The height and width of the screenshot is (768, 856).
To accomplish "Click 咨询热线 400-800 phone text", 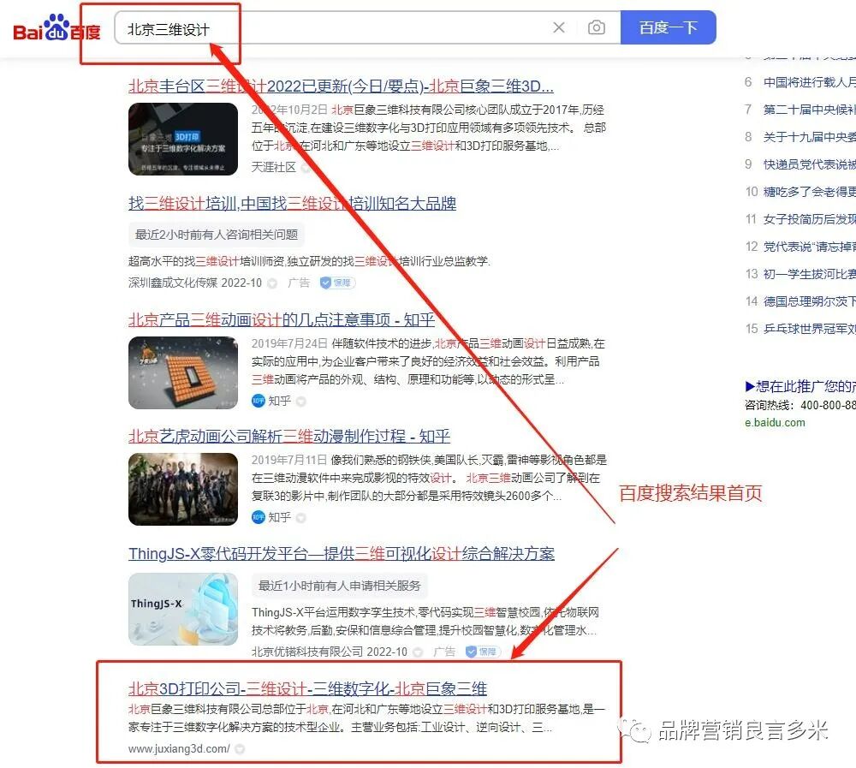I will click(800, 405).
